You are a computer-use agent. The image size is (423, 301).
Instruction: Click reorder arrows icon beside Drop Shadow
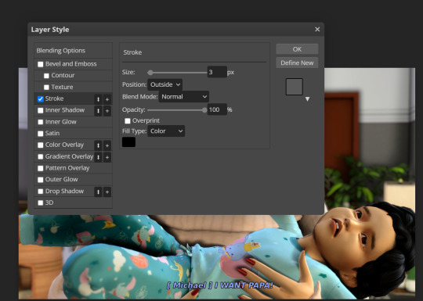point(98,192)
